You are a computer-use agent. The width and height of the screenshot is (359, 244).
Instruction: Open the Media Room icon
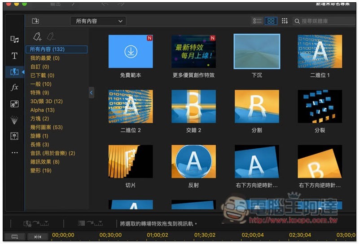(14, 39)
